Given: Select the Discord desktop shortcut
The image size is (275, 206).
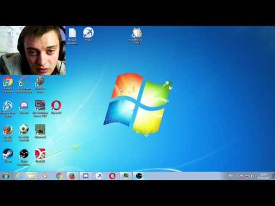Looking at the screenshot, I should pyautogui.click(x=24, y=108).
